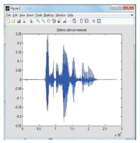Open the File menu

(9, 15)
